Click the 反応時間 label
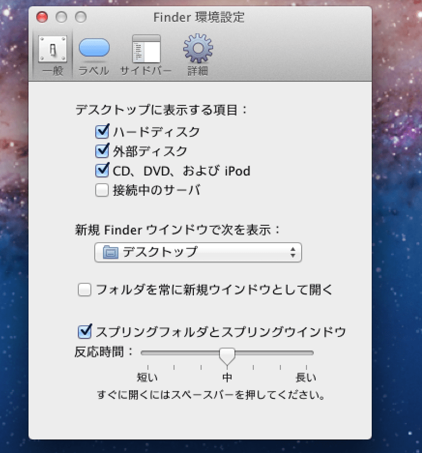Viewport: 422px width, 453px height. coord(104,352)
